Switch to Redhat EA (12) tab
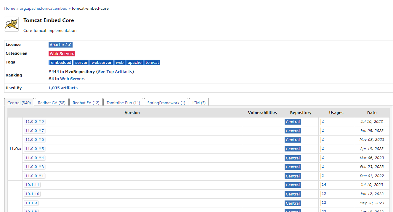The image size is (393, 212). (x=86, y=102)
